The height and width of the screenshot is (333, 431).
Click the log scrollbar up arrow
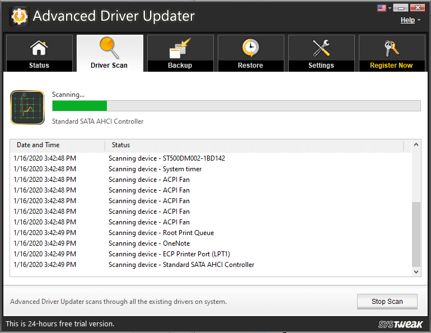tap(416, 144)
